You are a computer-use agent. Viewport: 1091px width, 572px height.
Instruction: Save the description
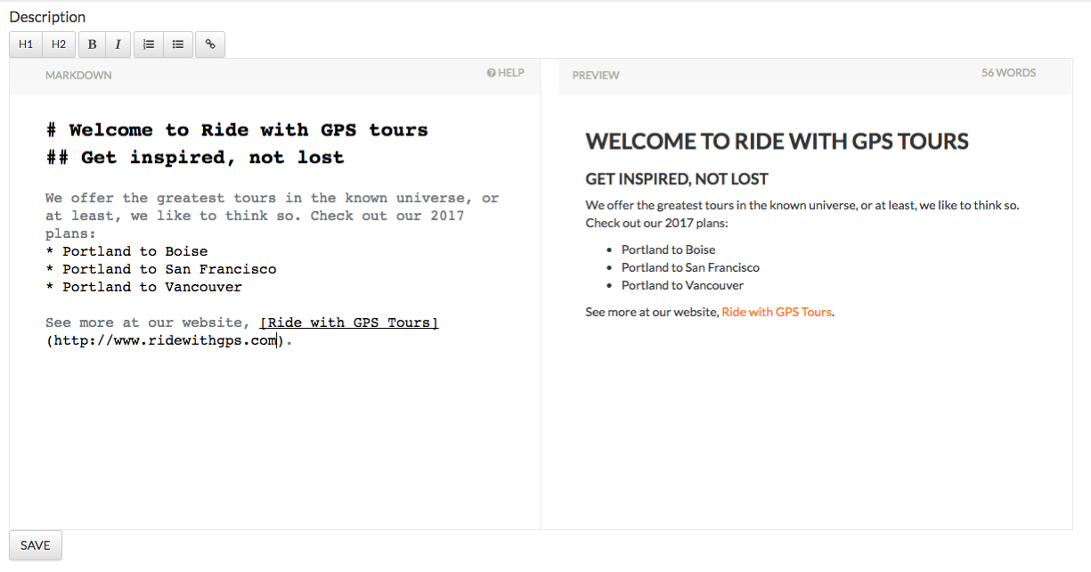(36, 545)
